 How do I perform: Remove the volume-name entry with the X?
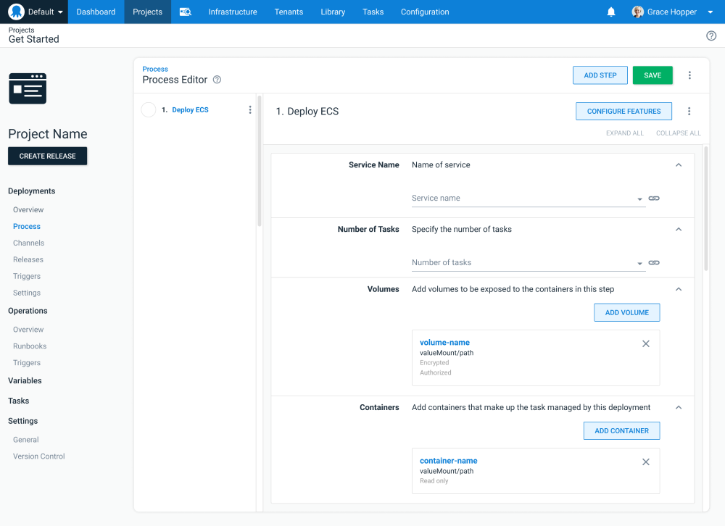[x=645, y=343]
